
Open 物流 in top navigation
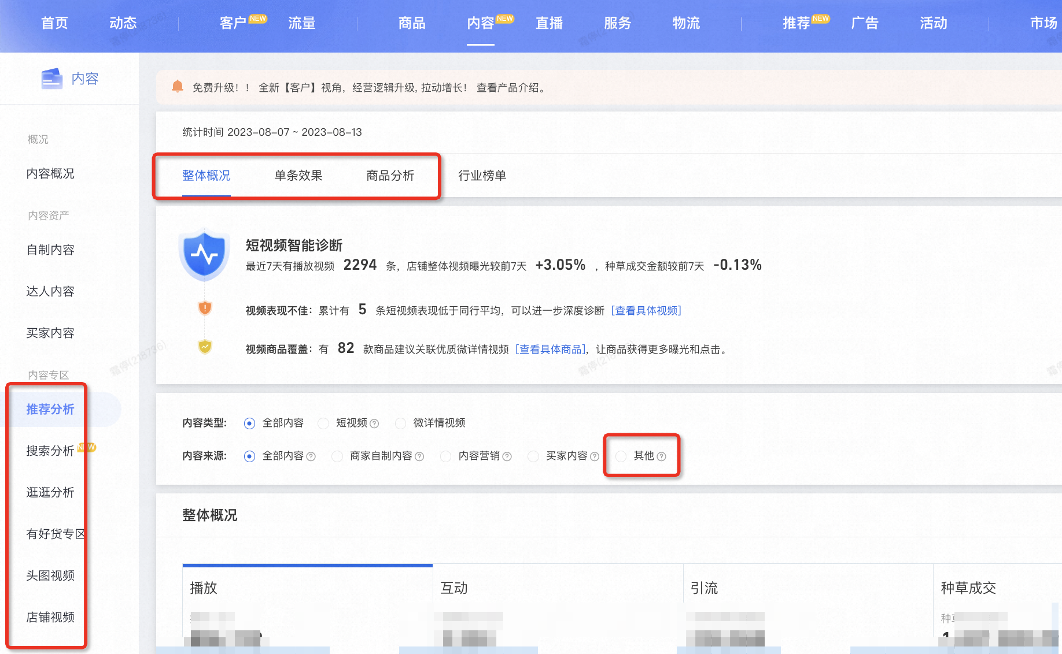687,23
